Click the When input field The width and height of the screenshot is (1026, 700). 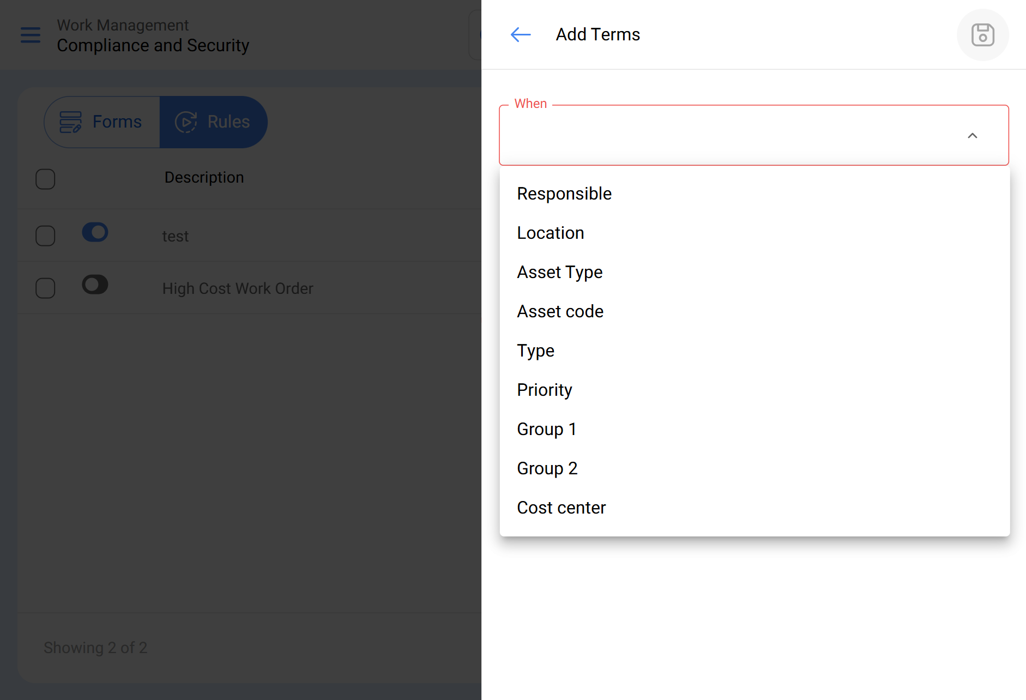pyautogui.click(x=731, y=136)
